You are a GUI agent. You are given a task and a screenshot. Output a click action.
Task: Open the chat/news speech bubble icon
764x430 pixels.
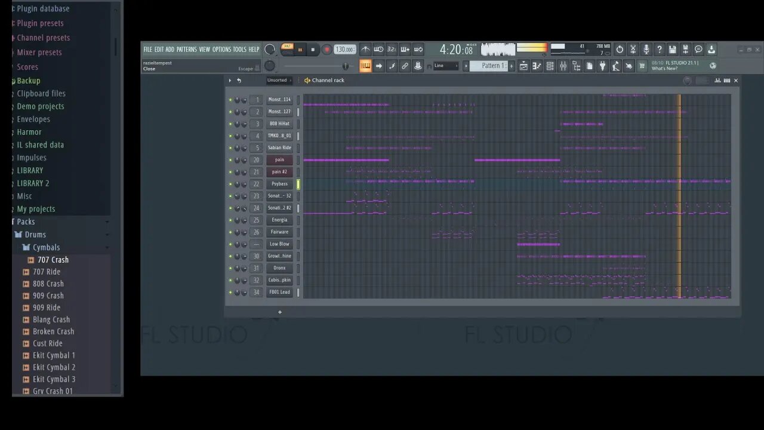tap(699, 50)
